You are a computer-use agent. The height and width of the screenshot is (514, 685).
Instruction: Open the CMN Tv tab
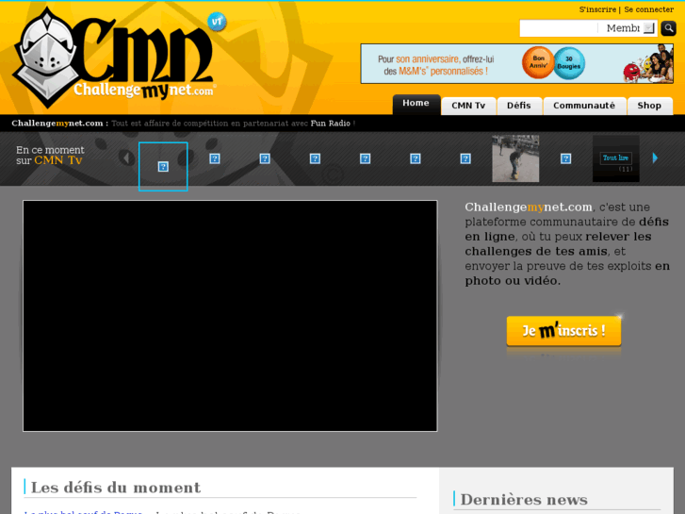[x=468, y=106]
